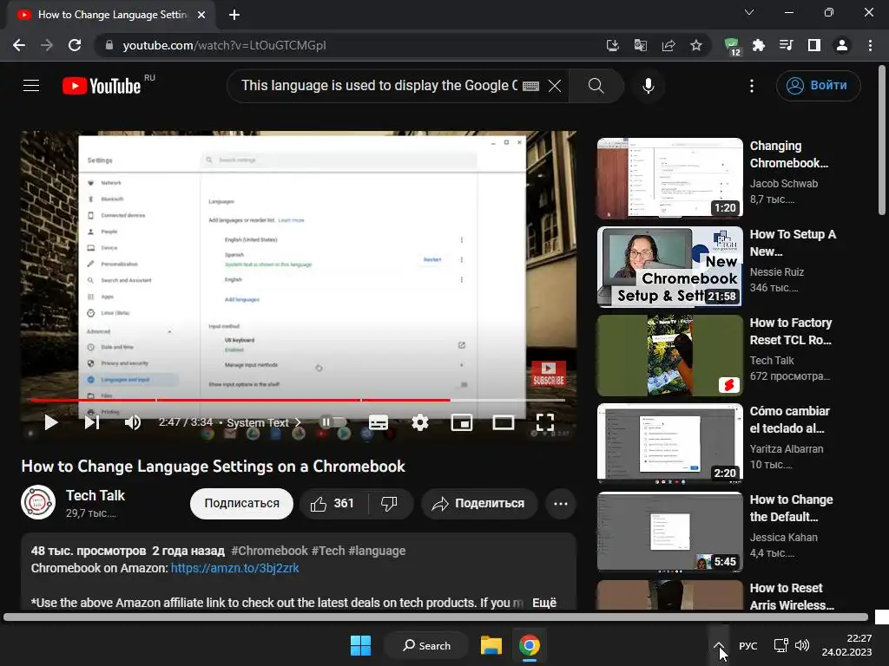889x666 pixels.
Task: Translate this page icon
Action: pos(640,45)
